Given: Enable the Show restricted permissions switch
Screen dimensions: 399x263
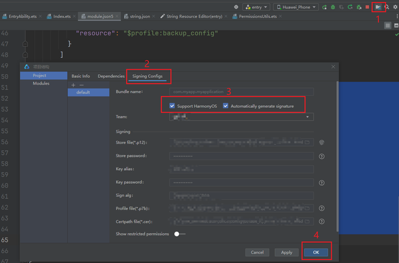Looking at the screenshot, I should coord(180,234).
